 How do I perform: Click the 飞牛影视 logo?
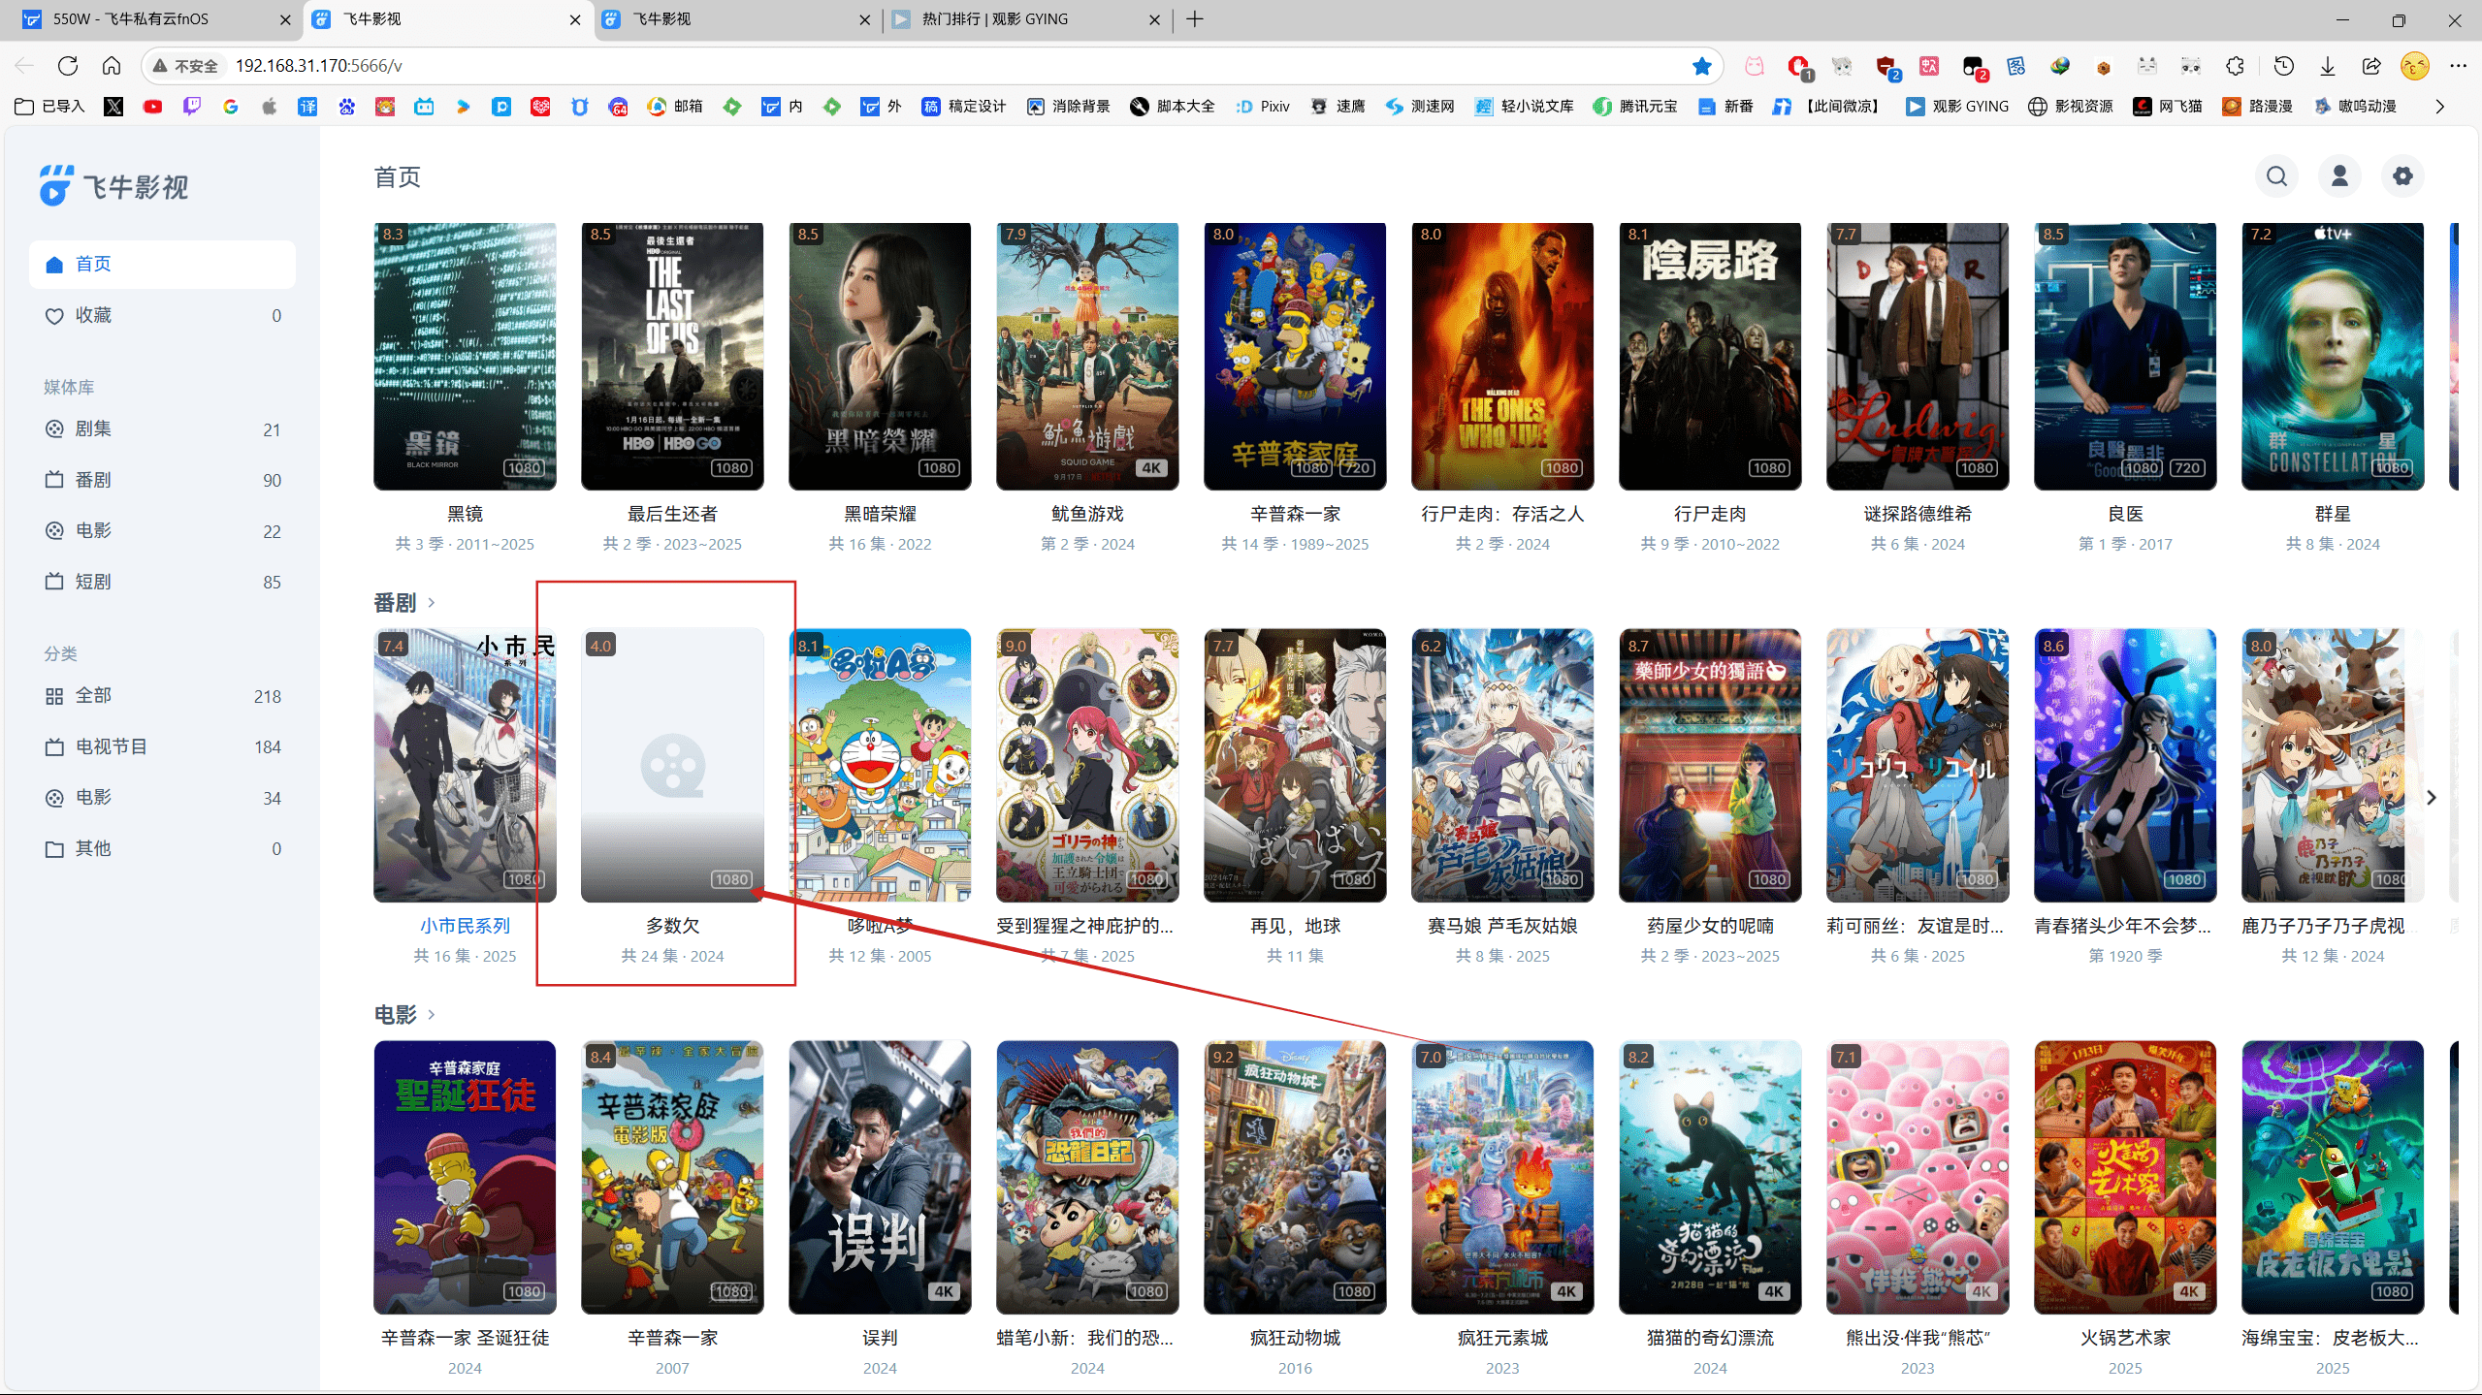114,186
